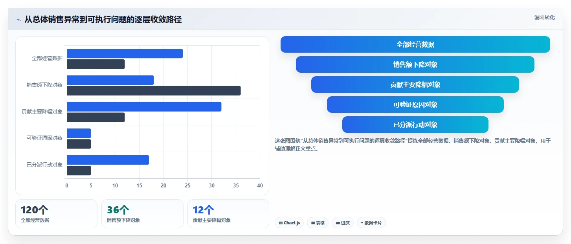
Task: Click the 已分派行动对象 chart axis label
Action: point(44,165)
